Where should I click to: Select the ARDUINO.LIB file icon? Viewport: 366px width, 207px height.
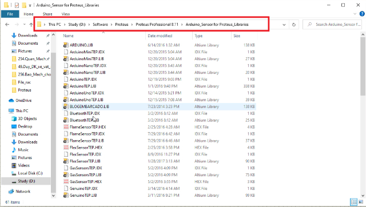click(x=66, y=45)
